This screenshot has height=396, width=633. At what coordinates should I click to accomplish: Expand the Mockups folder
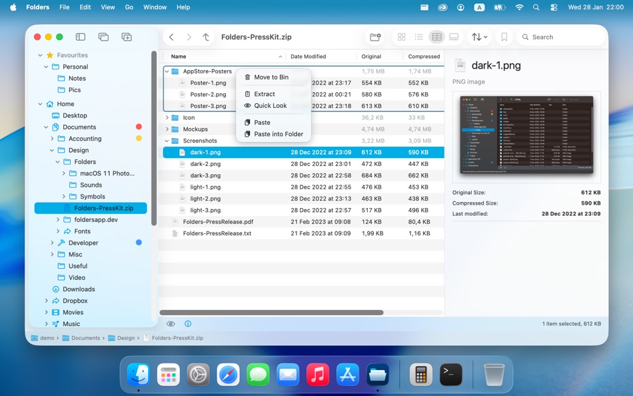(166, 129)
